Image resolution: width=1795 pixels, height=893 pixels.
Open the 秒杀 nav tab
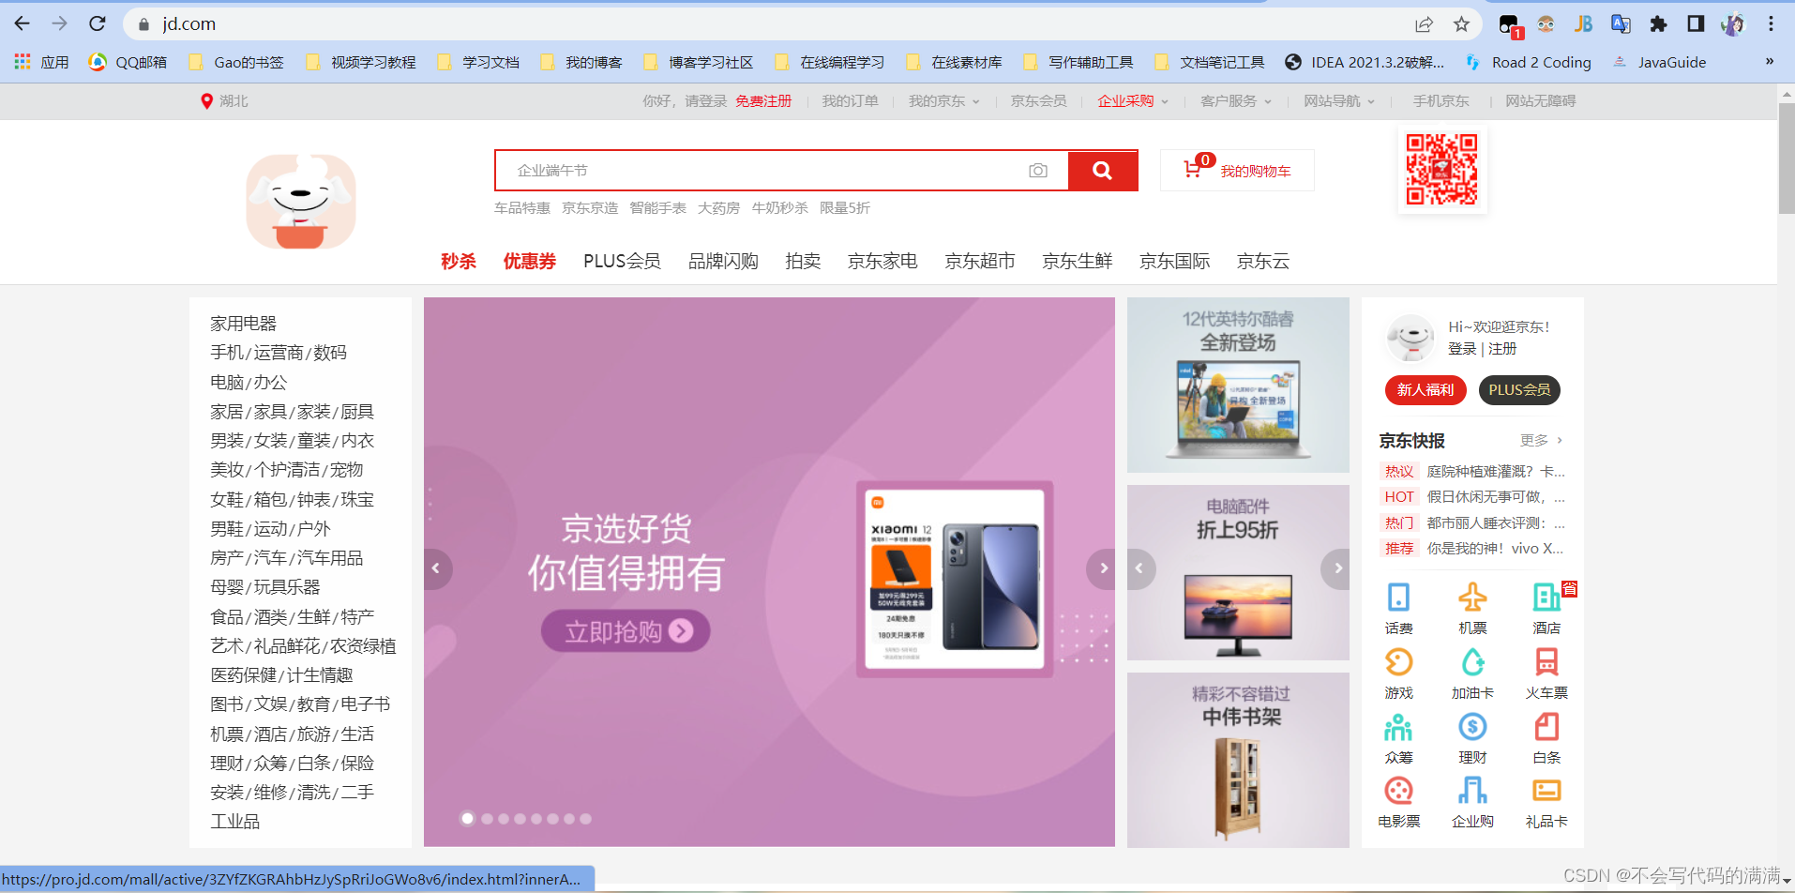(x=459, y=261)
